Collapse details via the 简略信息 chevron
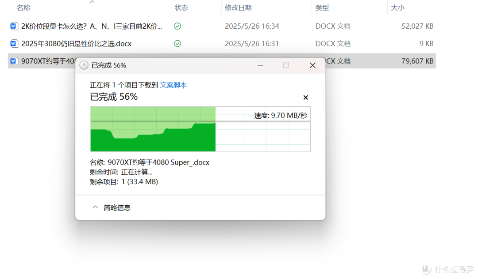Viewport: 478px width, 279px height. 95,207
